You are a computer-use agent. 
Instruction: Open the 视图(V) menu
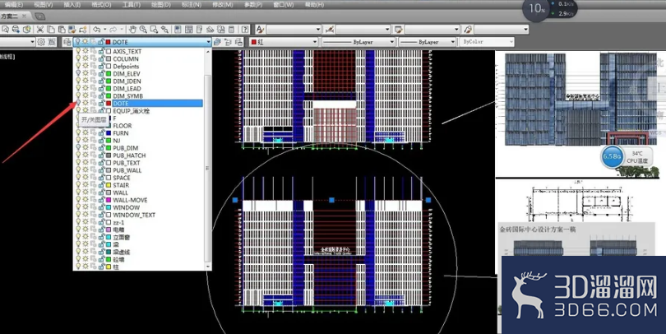tap(44, 5)
